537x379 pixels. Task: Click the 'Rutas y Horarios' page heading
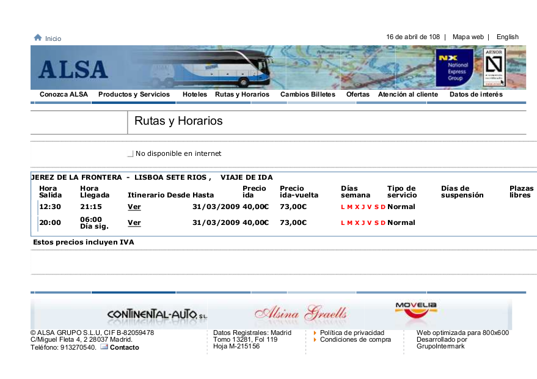click(178, 121)
